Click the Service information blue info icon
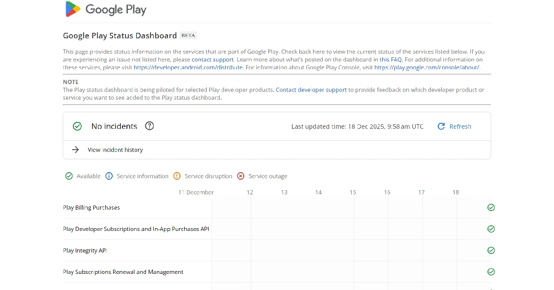Viewport: 554px width, 290px height. click(x=109, y=176)
